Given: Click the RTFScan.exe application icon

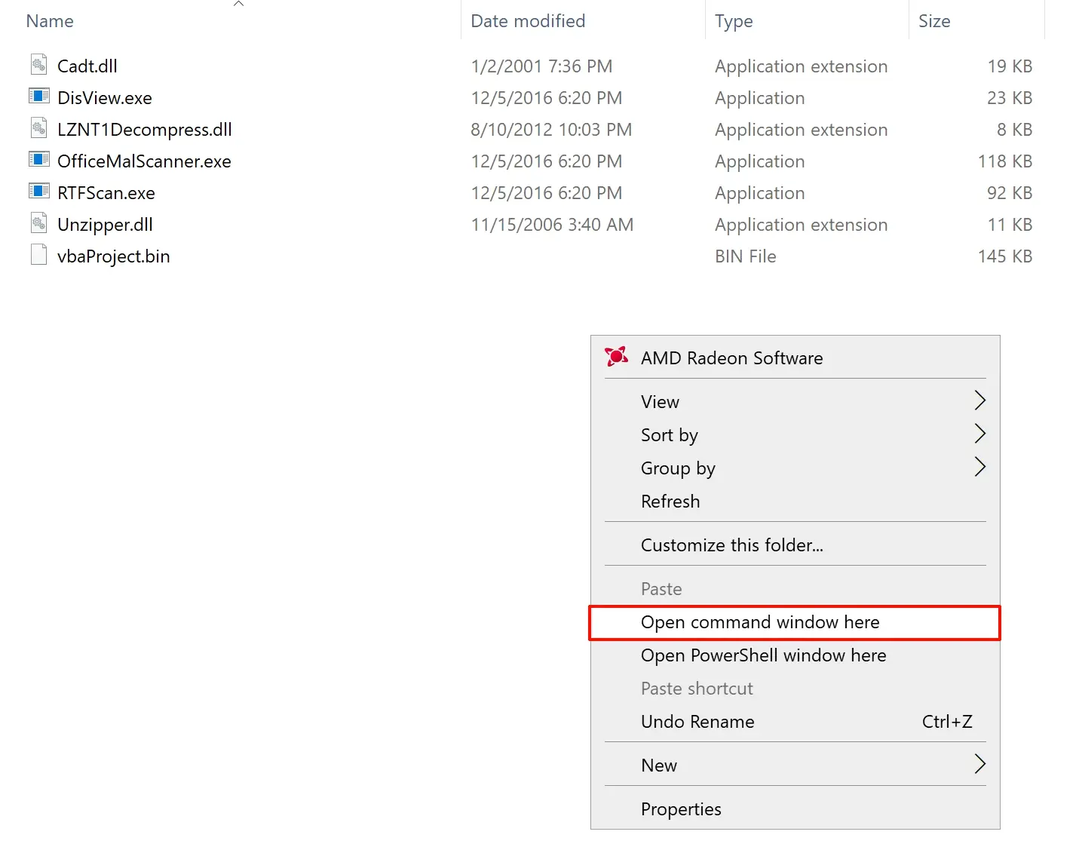Looking at the screenshot, I should pyautogui.click(x=39, y=192).
